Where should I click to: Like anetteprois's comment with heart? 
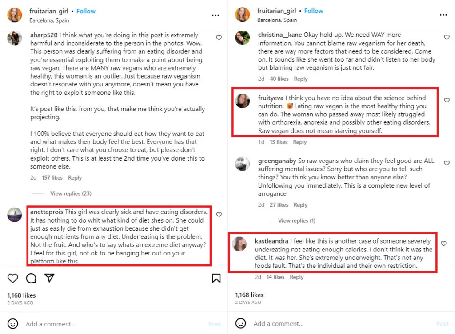219,215
